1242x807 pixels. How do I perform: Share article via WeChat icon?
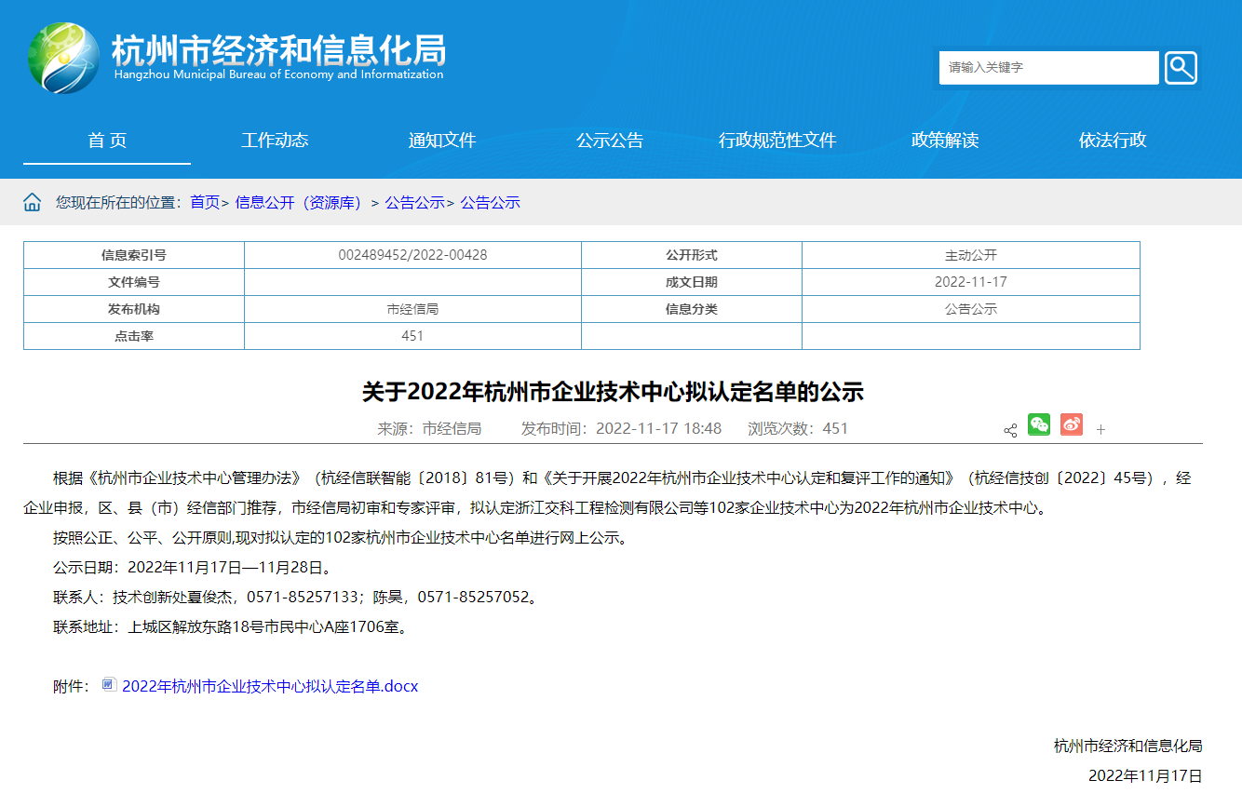(x=1039, y=424)
